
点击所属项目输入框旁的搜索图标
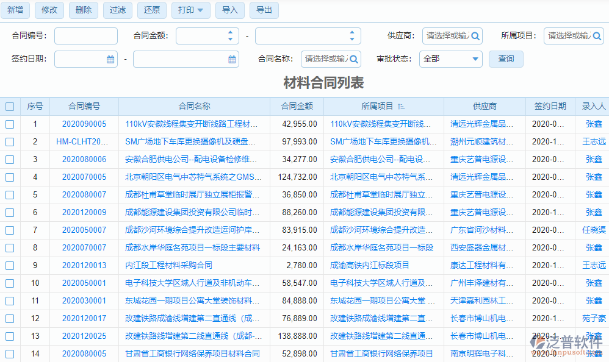click(x=596, y=37)
